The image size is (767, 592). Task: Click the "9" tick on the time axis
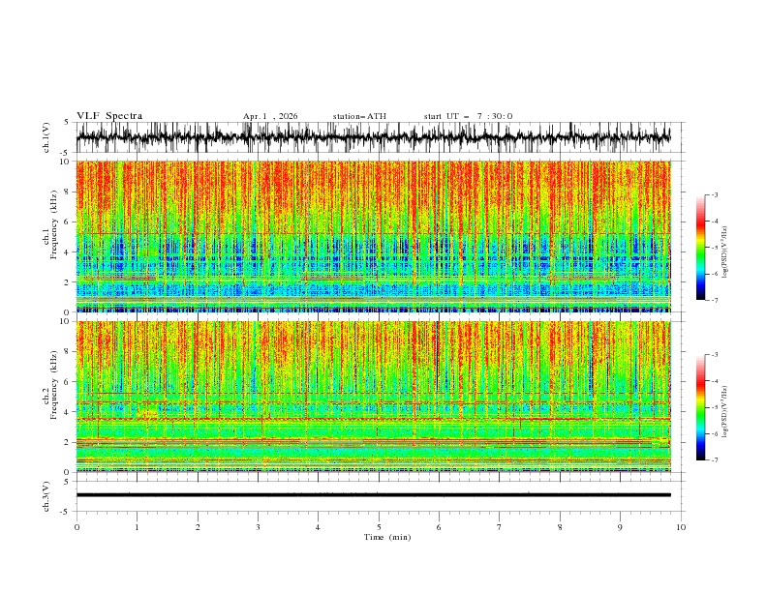(620, 527)
